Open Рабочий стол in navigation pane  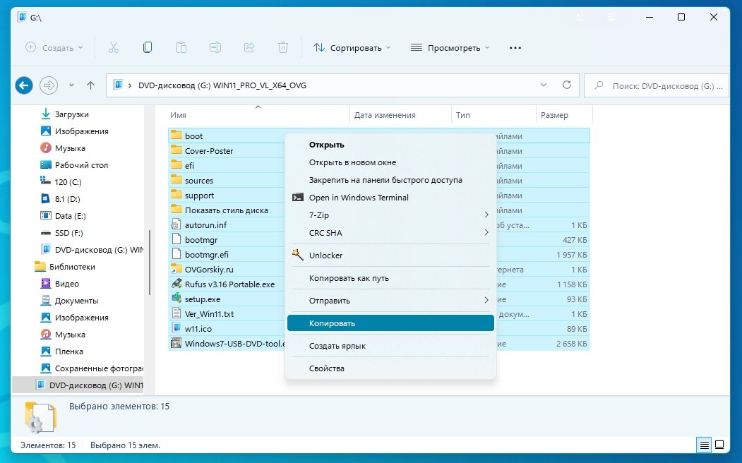tap(81, 164)
